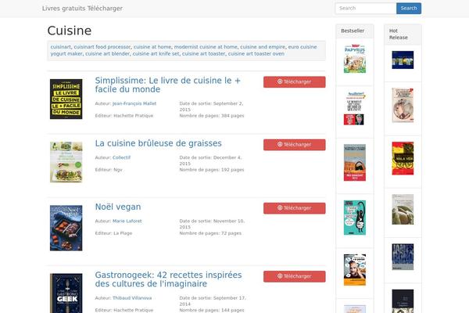Follow the cuisine at home tag

tap(152, 47)
